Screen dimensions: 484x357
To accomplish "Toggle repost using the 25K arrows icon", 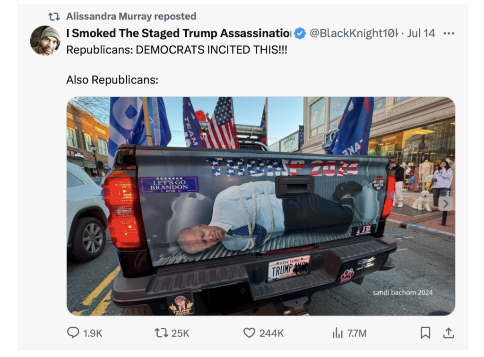I will tap(161, 333).
